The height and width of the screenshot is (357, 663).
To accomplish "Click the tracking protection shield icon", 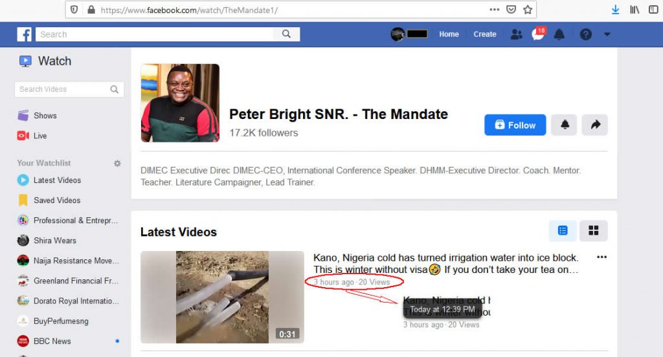I will click(x=74, y=10).
